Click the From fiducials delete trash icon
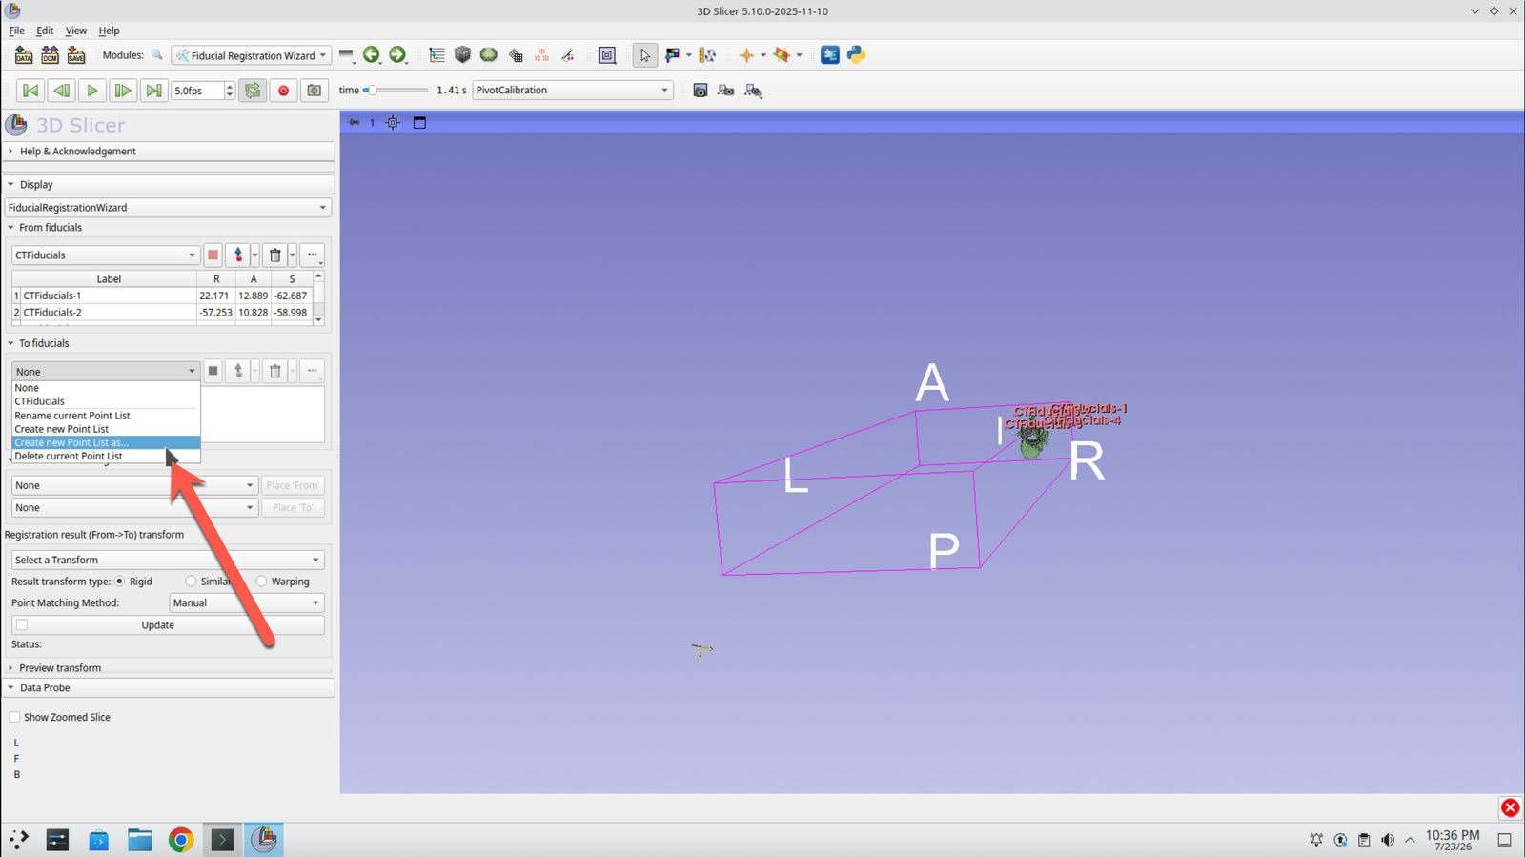The height and width of the screenshot is (857, 1525). (x=275, y=255)
